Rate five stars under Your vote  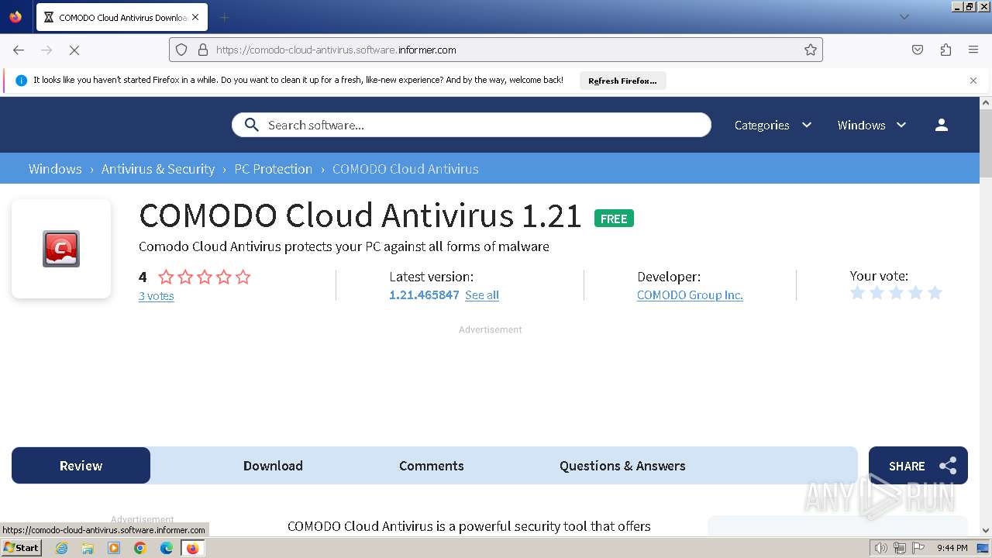pyautogui.click(x=935, y=293)
